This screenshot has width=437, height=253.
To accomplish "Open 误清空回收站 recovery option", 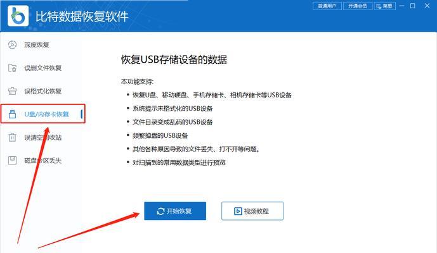I will pos(42,137).
